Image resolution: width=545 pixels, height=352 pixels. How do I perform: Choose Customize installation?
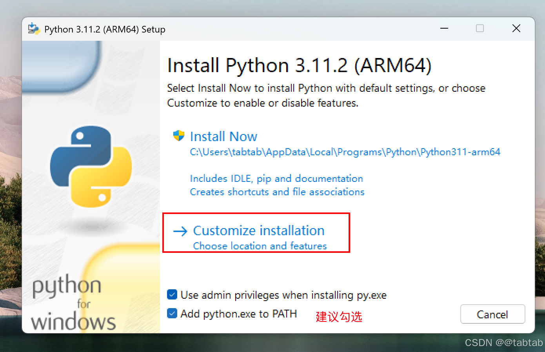259,230
